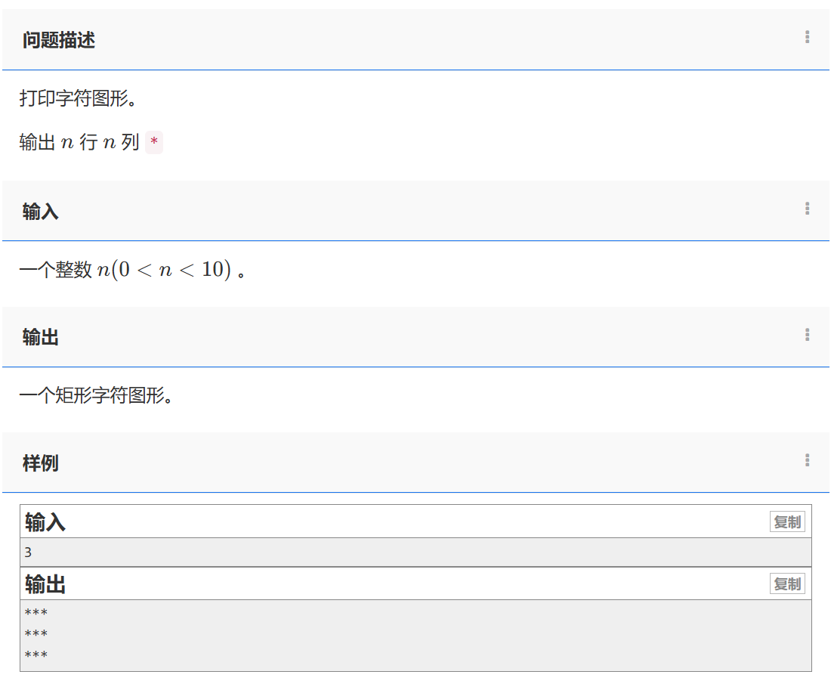Image resolution: width=831 pixels, height=687 pixels.
Task: Click the 问题描述 section heading
Action: coord(59,41)
